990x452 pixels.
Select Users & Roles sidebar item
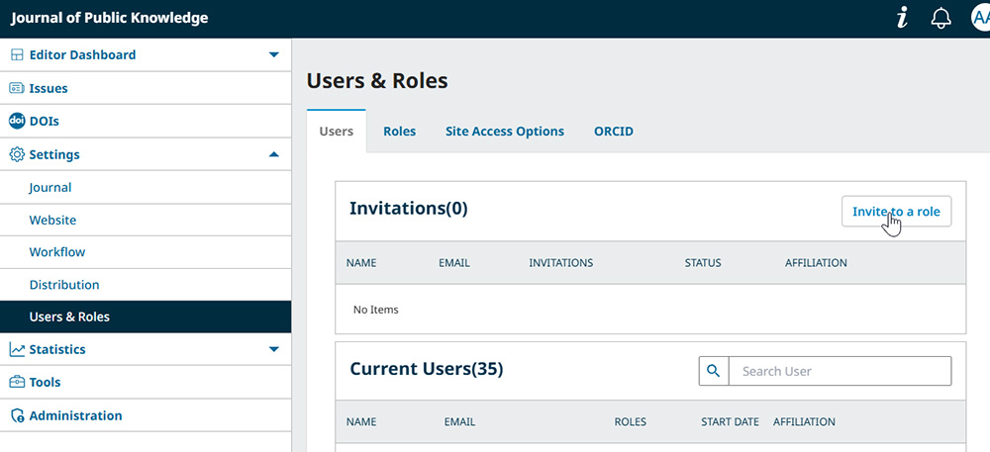[x=146, y=316]
